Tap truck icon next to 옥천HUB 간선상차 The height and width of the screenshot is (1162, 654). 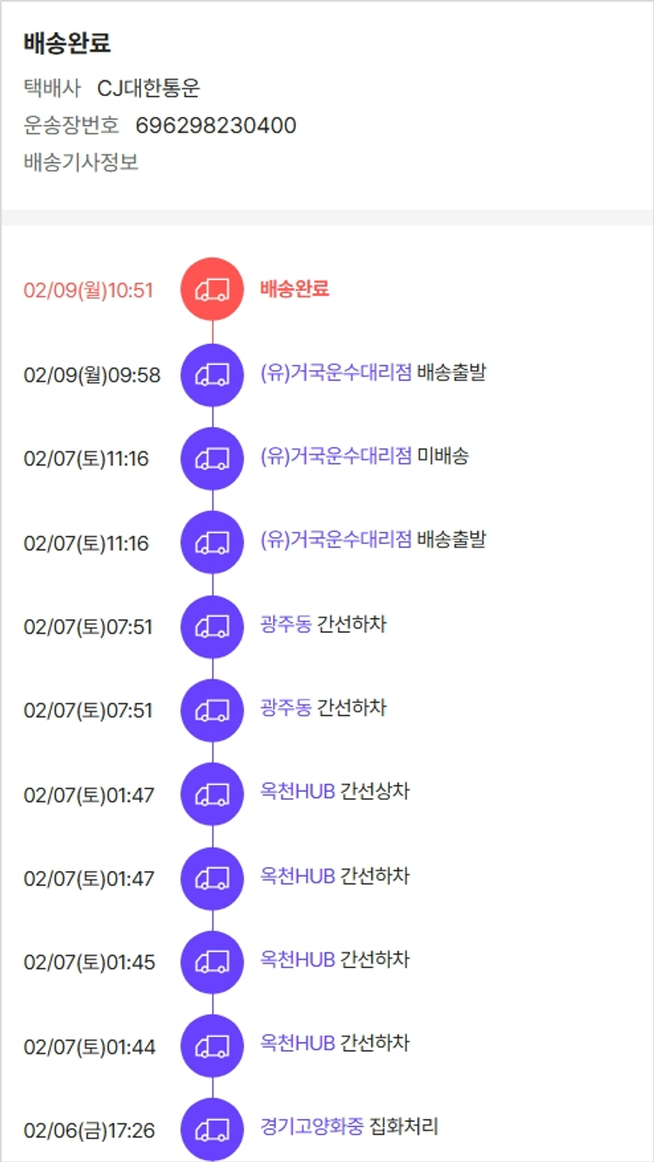point(212,794)
